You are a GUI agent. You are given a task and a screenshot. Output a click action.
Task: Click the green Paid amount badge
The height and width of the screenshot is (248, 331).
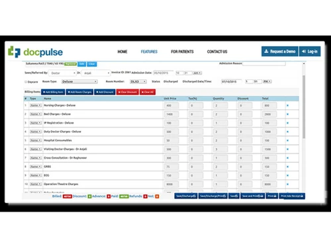124,196
